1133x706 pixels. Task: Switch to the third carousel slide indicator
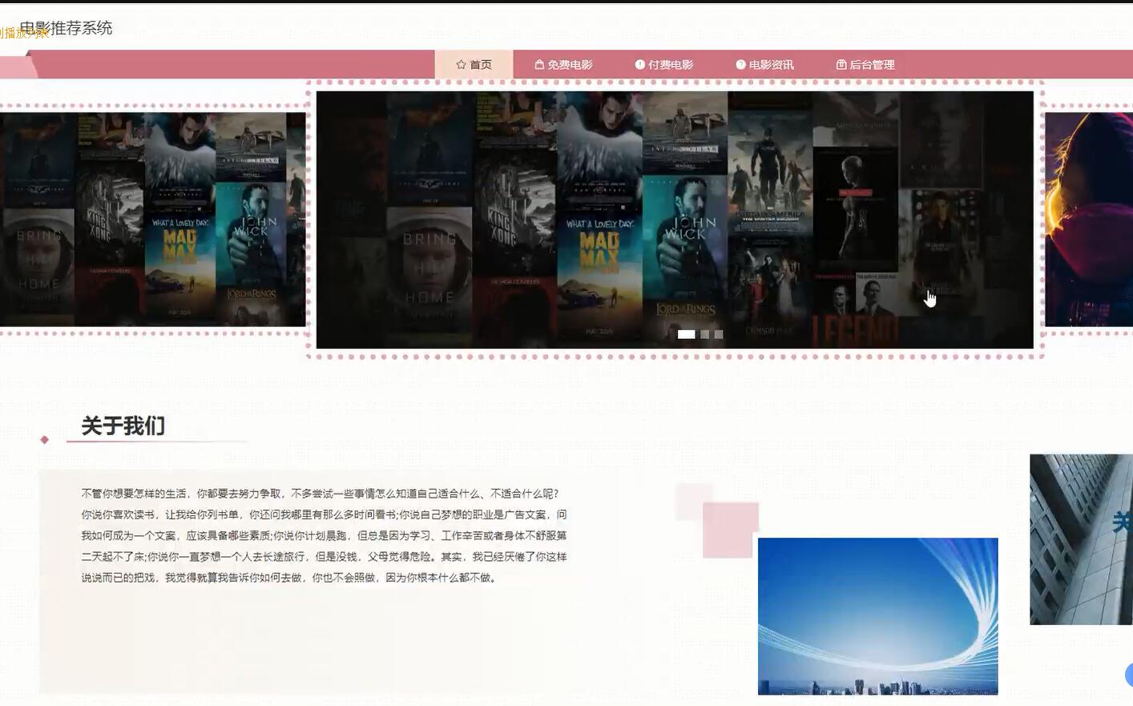719,334
